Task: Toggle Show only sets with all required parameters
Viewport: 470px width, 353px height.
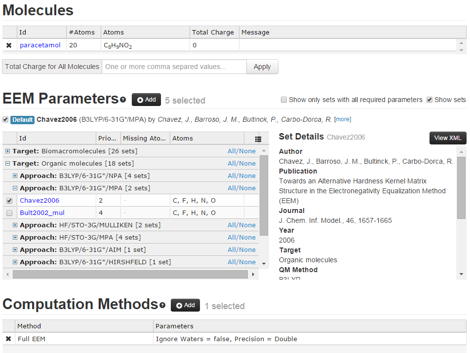Action: (x=283, y=100)
